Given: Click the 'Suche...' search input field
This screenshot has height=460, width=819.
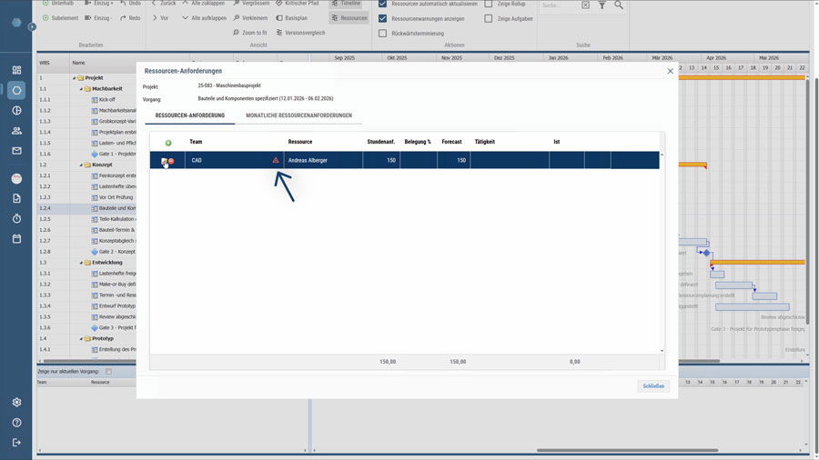Looking at the screenshot, I should pyautogui.click(x=557, y=5).
